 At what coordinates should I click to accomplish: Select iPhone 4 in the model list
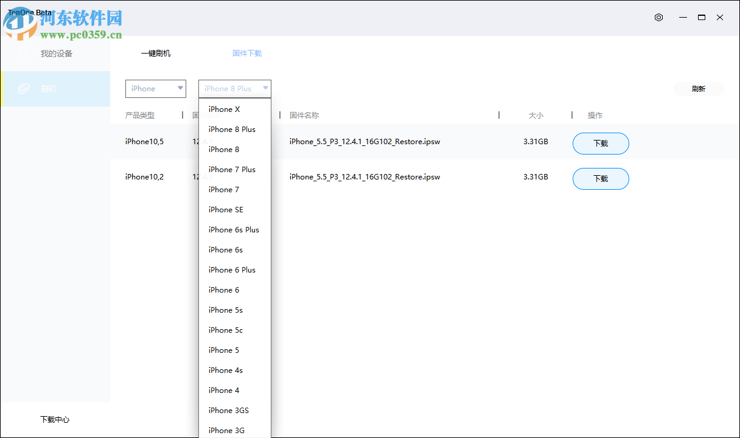[235, 391]
